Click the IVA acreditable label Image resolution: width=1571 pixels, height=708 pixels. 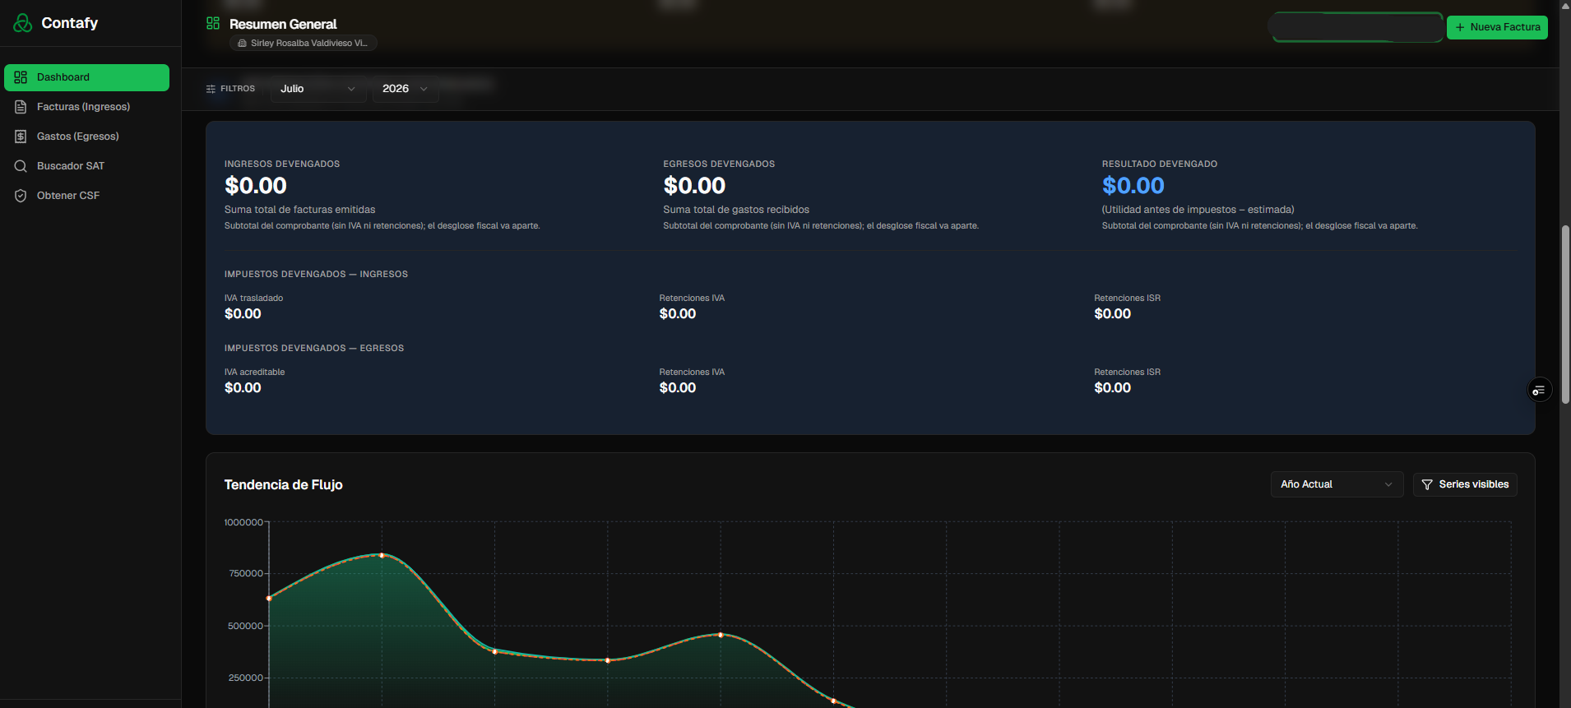(254, 372)
